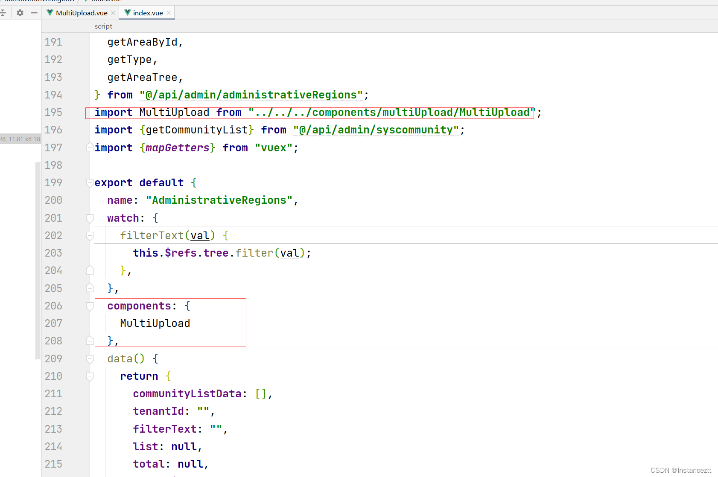Close the index.vue tab
Screen dimensions: 718x477
click(169, 13)
